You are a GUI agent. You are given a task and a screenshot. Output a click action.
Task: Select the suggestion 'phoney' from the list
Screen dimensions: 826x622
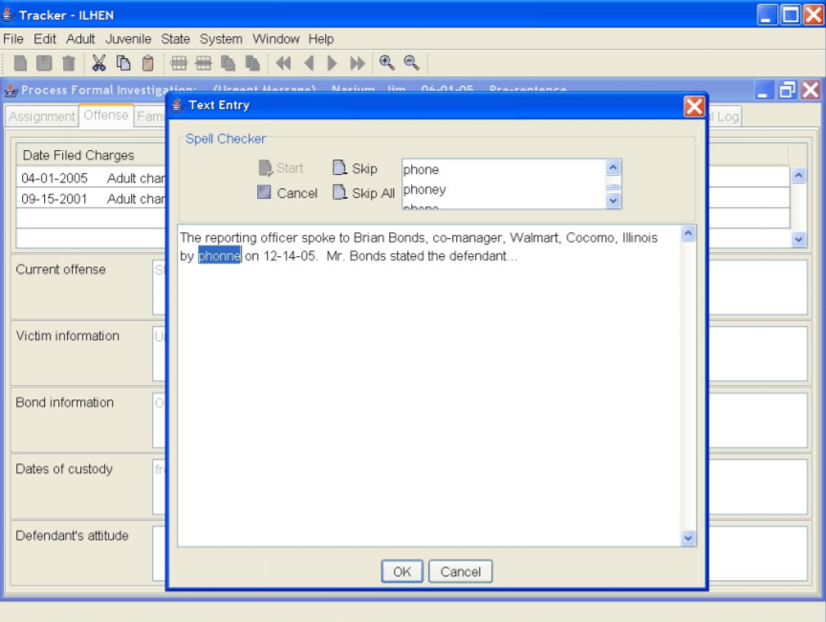pyautogui.click(x=424, y=189)
